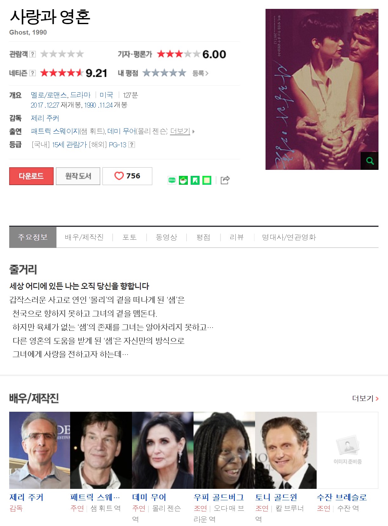Open 우피 골드버그 actor thumbnail
This screenshot has height=526, width=388.
pos(224,450)
